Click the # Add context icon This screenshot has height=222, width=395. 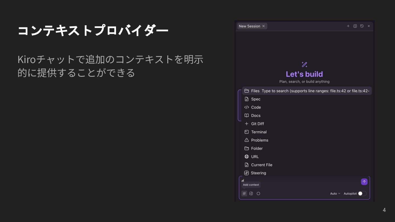pos(244,193)
